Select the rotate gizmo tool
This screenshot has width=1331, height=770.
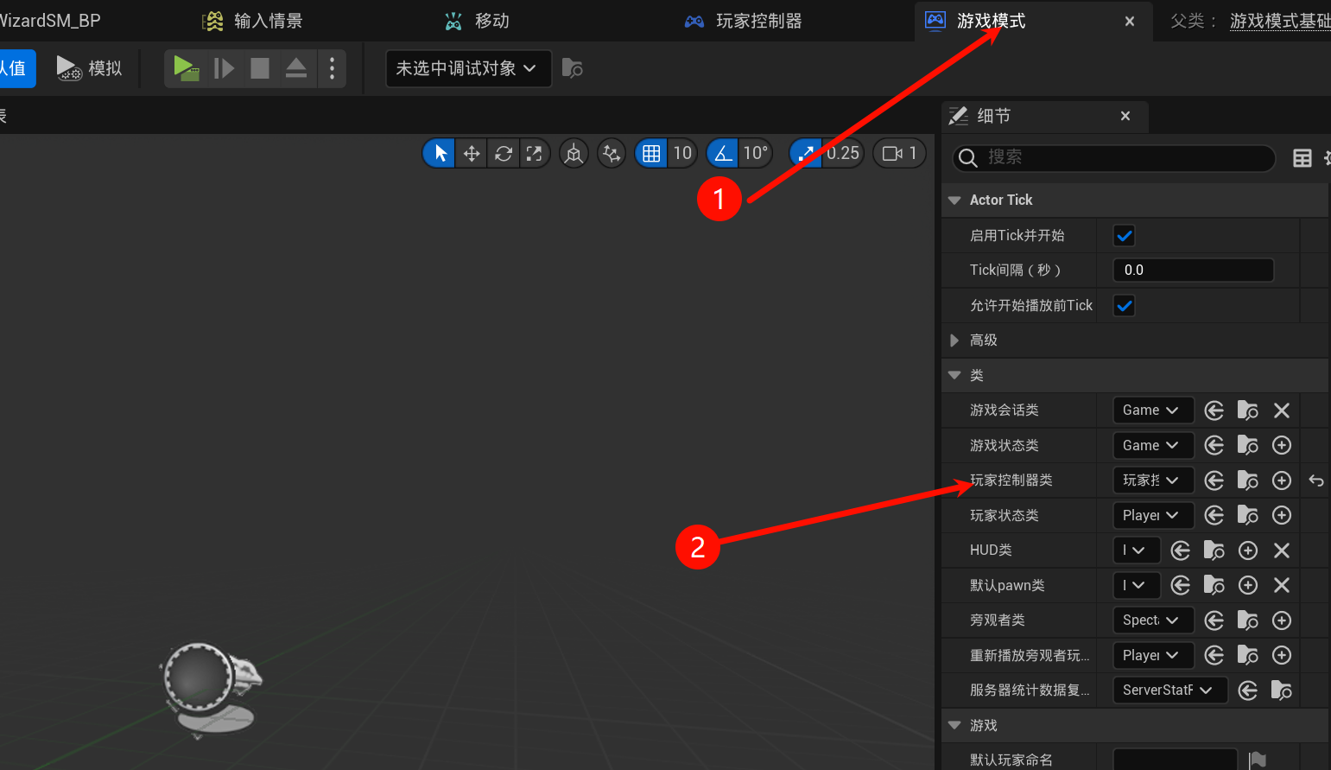coord(504,154)
